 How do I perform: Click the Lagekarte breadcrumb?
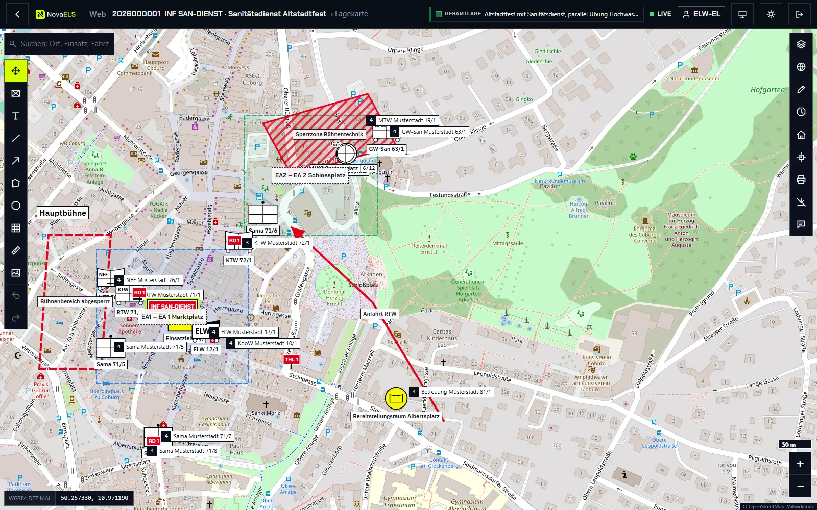click(x=351, y=14)
